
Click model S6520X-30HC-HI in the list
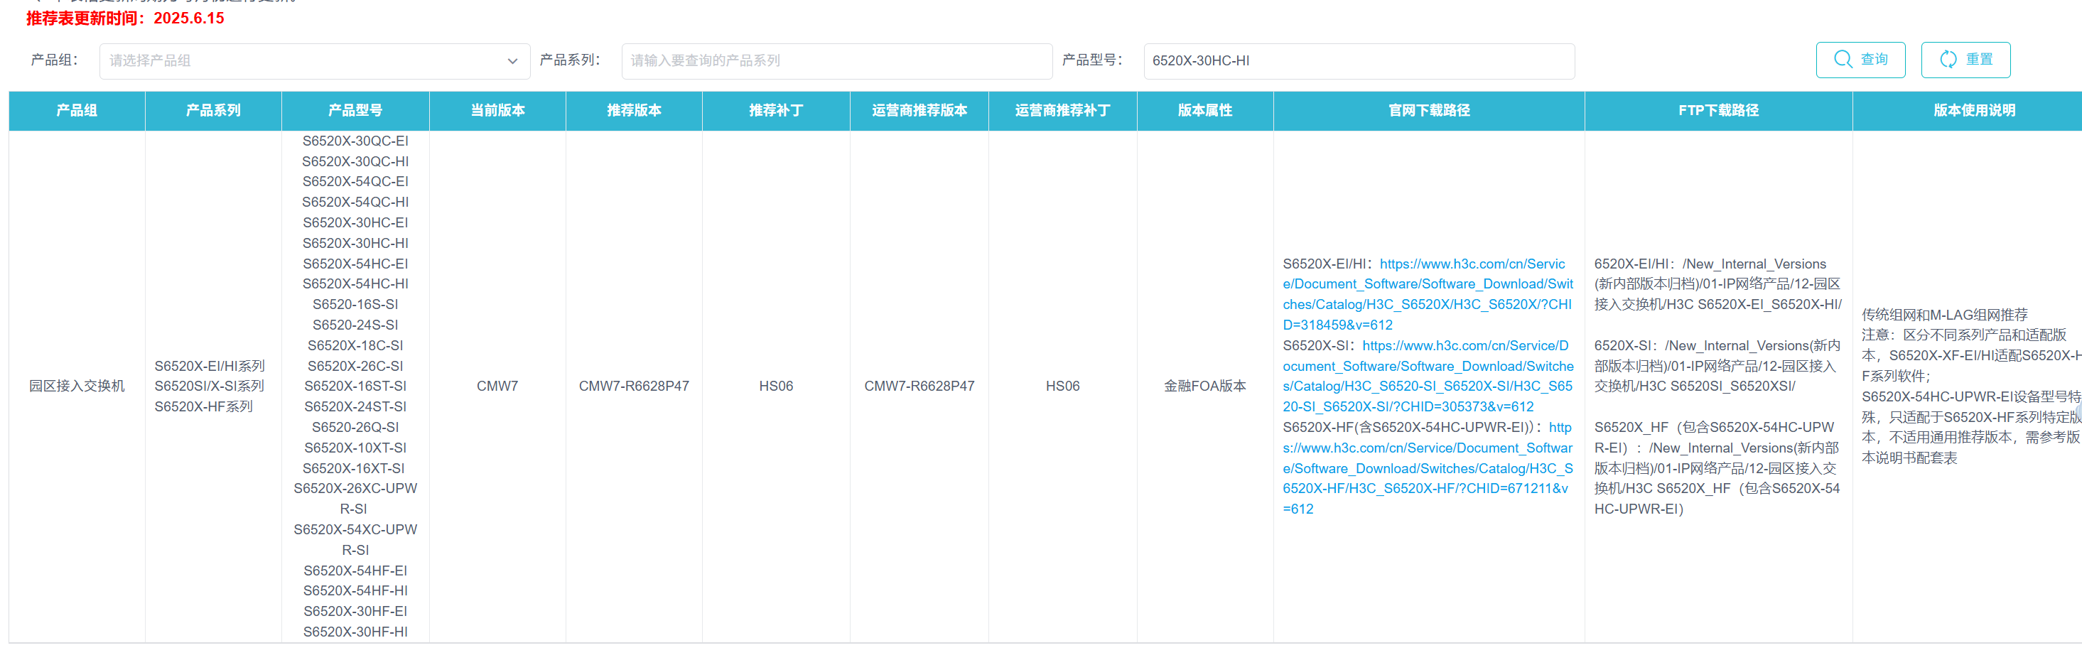click(x=355, y=243)
